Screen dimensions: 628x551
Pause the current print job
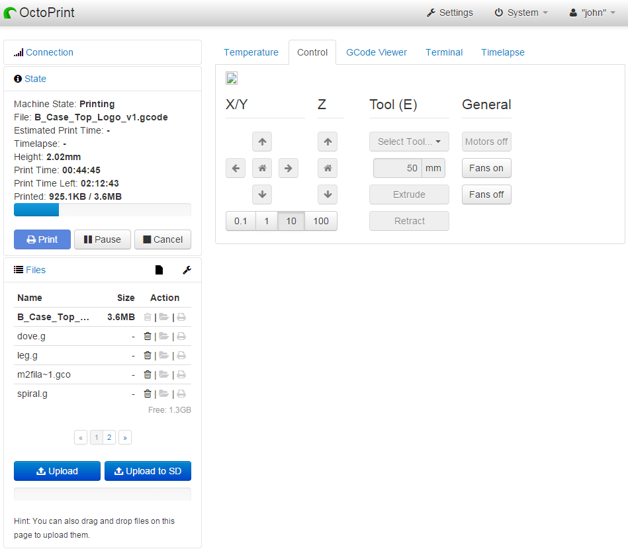click(x=103, y=239)
